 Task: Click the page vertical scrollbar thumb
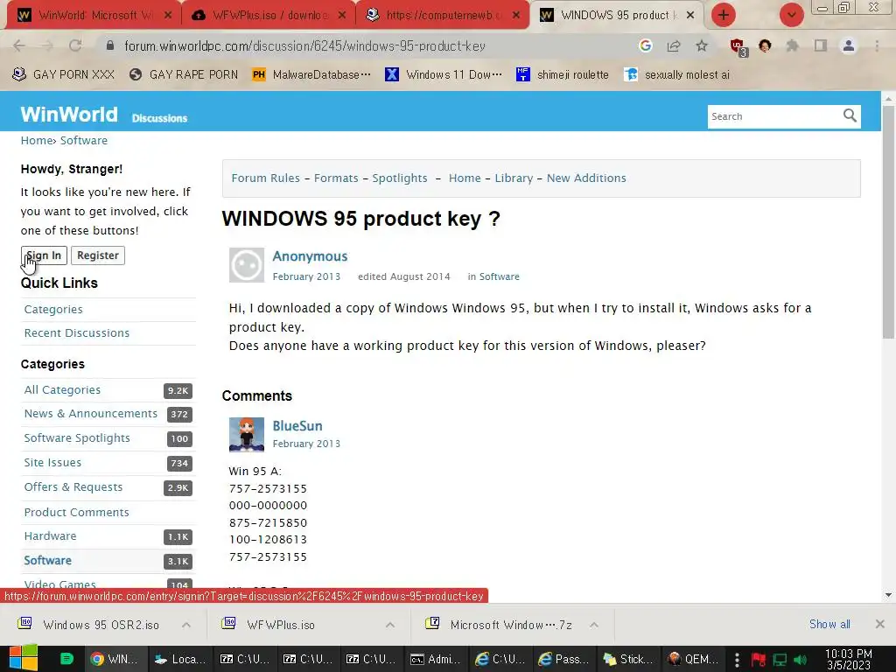[888, 221]
